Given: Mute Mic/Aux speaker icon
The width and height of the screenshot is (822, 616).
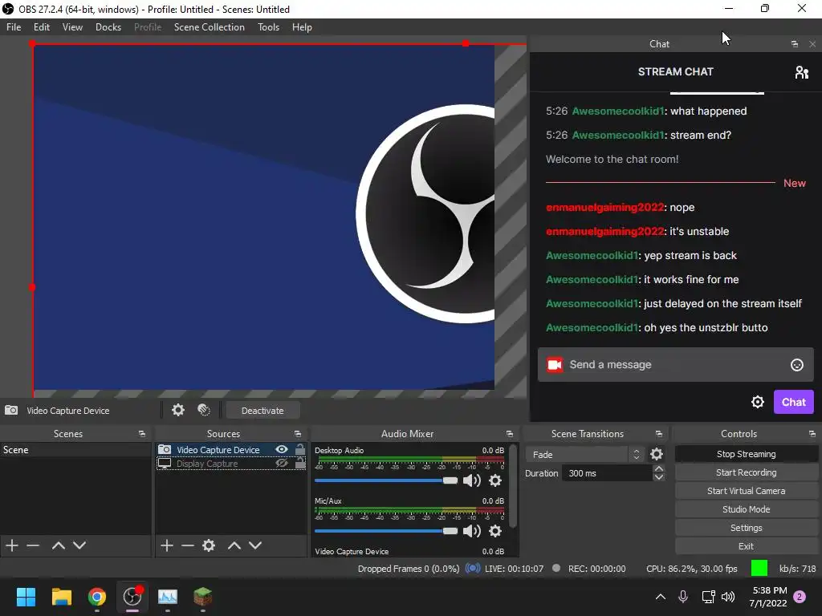Looking at the screenshot, I should coord(471,531).
